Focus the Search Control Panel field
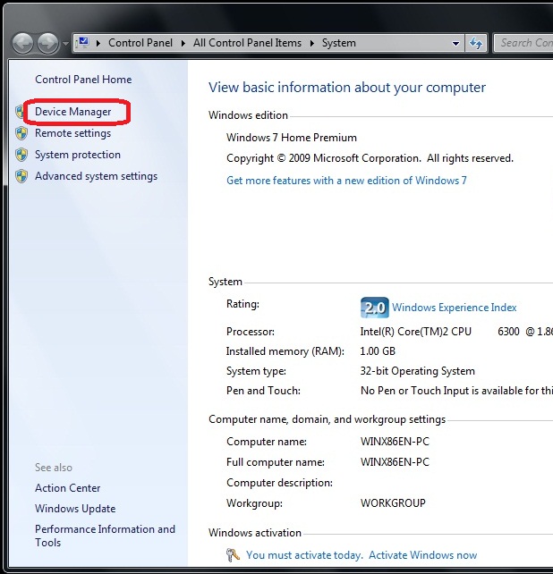The image size is (553, 574). pos(523,43)
